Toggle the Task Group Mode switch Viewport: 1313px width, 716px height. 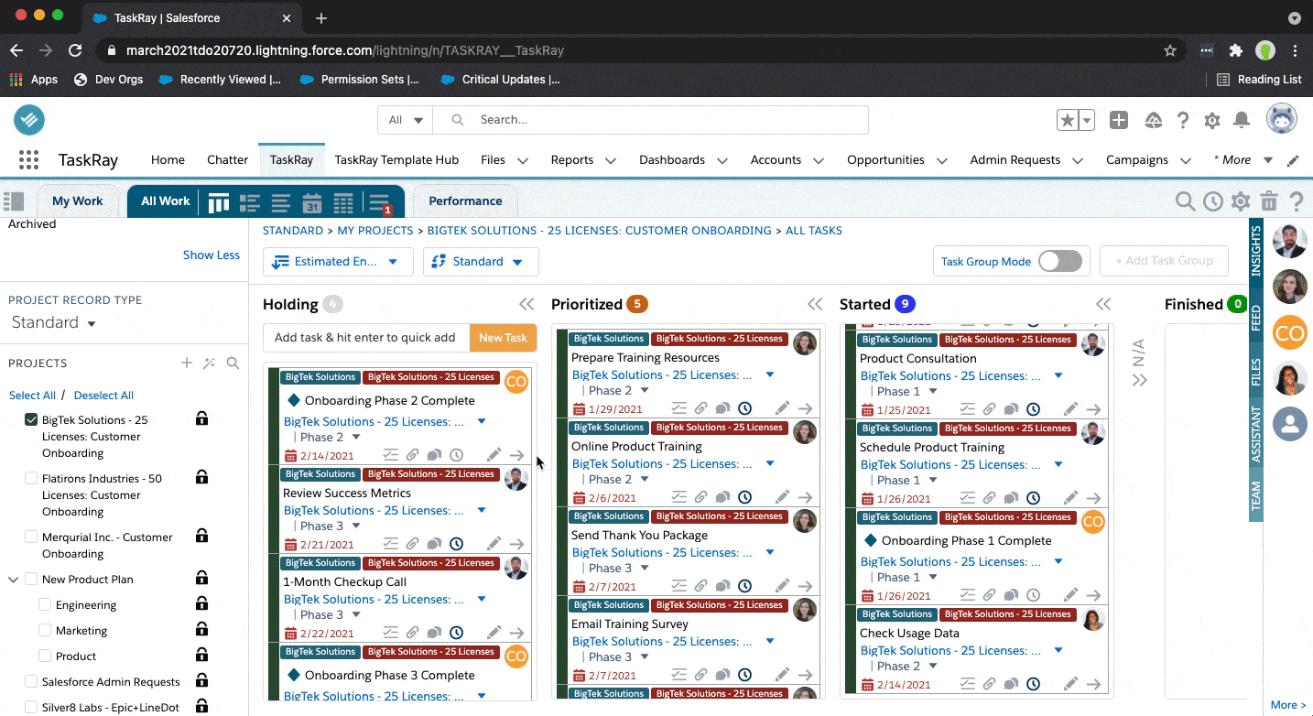pos(1059,261)
